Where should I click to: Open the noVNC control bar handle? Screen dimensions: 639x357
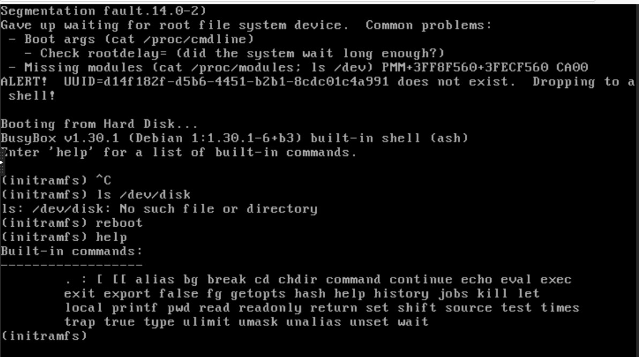pos(1,162)
